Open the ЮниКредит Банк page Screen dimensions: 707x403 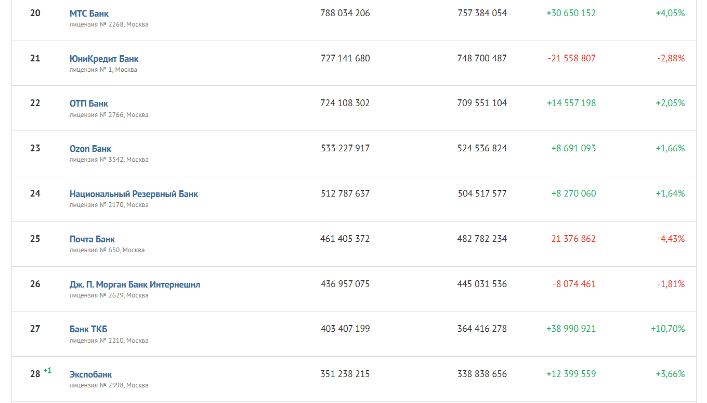click(104, 59)
